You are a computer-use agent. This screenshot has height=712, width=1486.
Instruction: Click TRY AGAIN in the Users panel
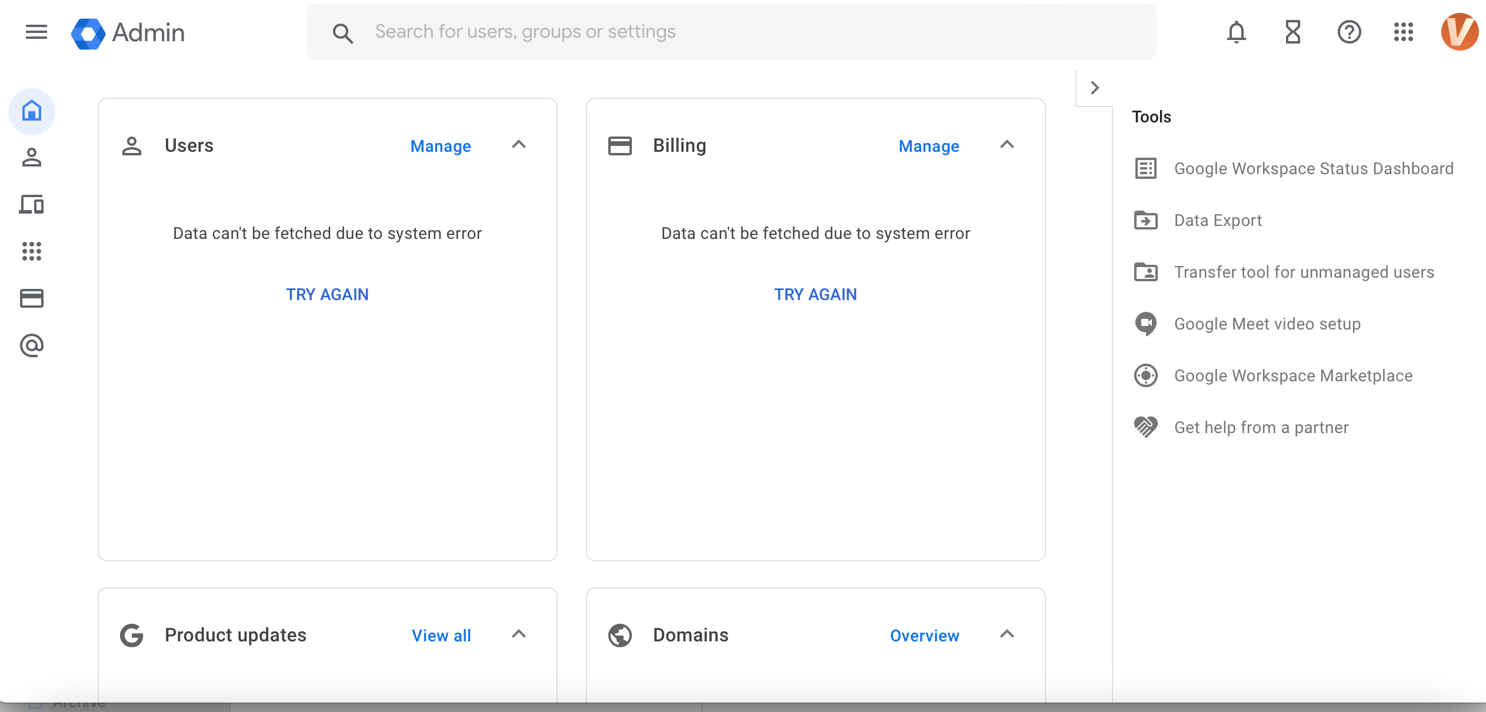(x=327, y=294)
